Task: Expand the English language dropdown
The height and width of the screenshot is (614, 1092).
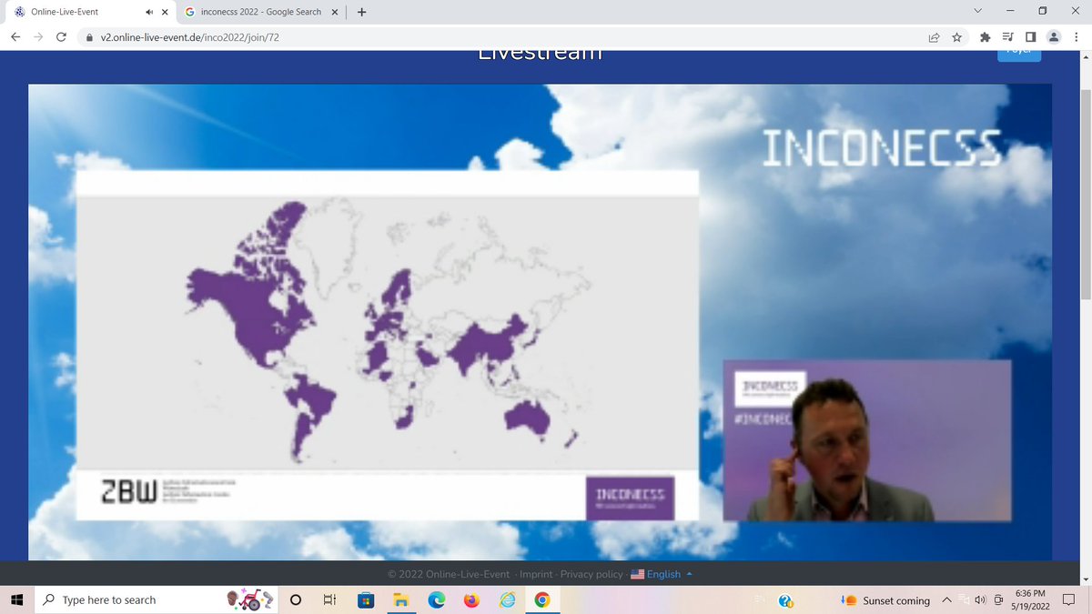Action: [x=662, y=574]
